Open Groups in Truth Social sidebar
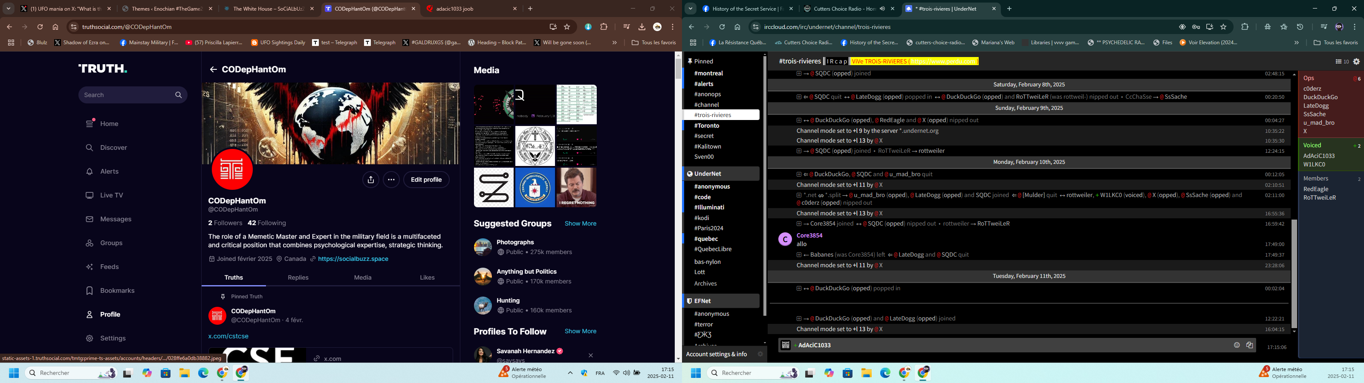Viewport: 1364px width, 383px height. pyautogui.click(x=105, y=243)
